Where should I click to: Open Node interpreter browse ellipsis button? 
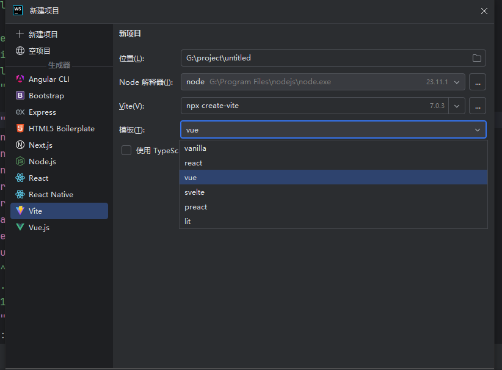pos(478,82)
